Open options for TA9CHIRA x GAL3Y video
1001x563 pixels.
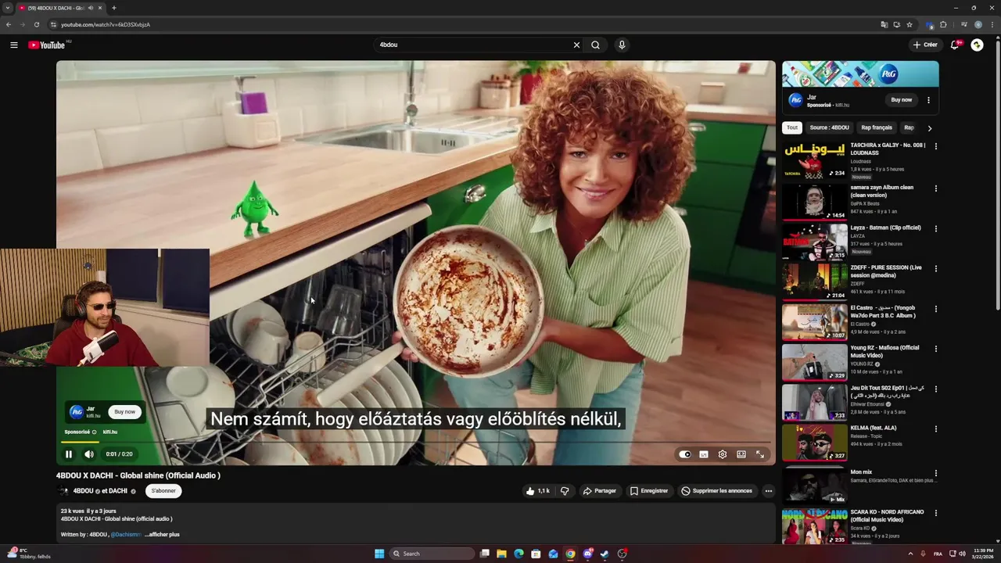click(x=935, y=146)
